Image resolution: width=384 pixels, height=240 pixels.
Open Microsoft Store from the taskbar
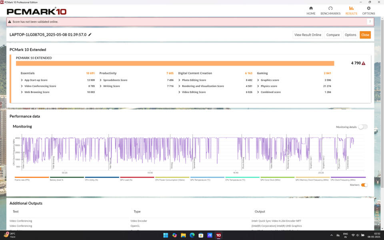pyautogui.click(x=201, y=235)
